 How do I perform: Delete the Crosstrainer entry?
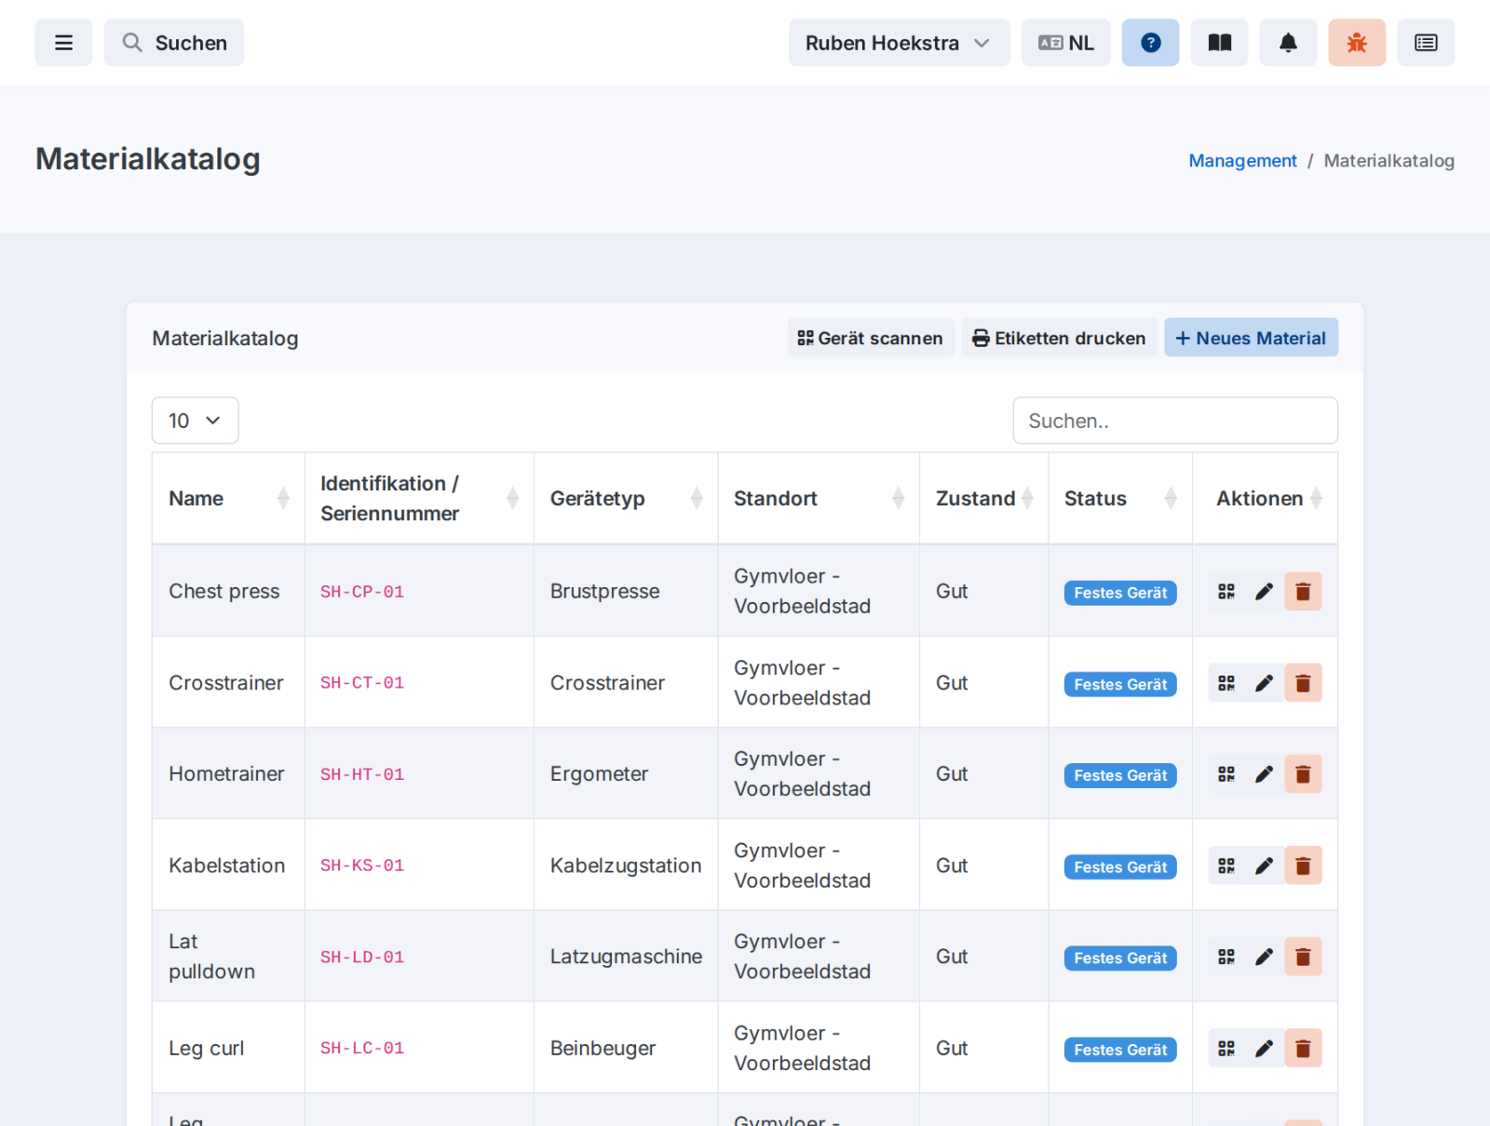click(x=1303, y=683)
